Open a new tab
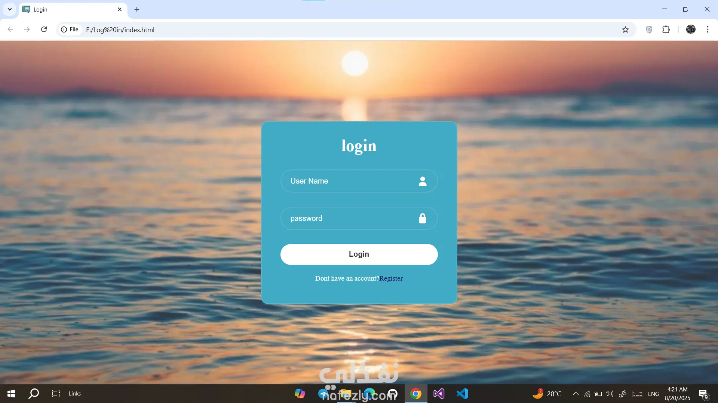Screen dimensions: 718x403 (137, 9)
